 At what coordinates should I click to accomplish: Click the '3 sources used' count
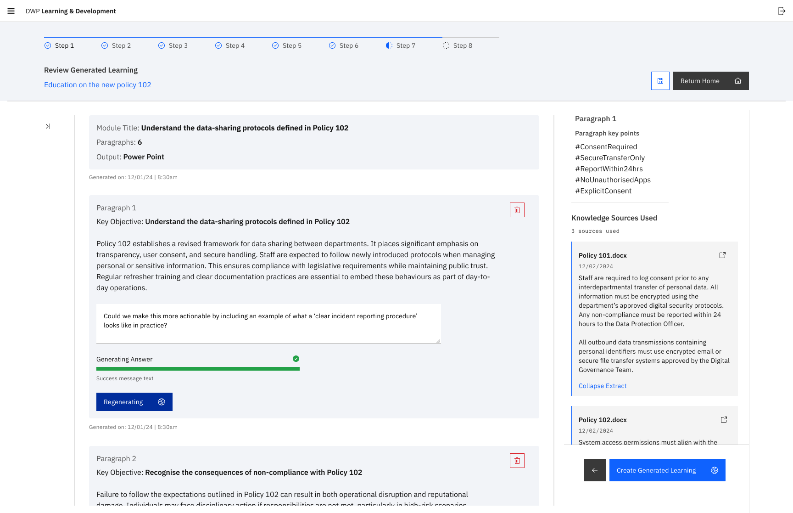595,231
